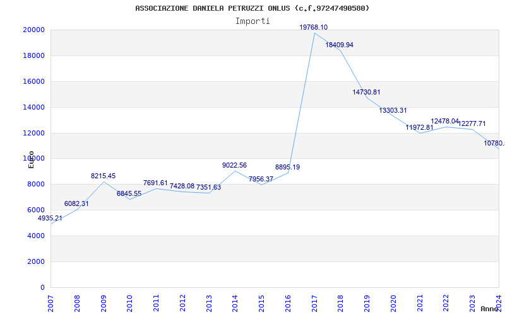Click the 2014 year axis label

click(x=235, y=304)
